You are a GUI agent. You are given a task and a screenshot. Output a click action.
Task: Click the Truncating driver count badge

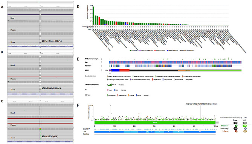[236, 129]
